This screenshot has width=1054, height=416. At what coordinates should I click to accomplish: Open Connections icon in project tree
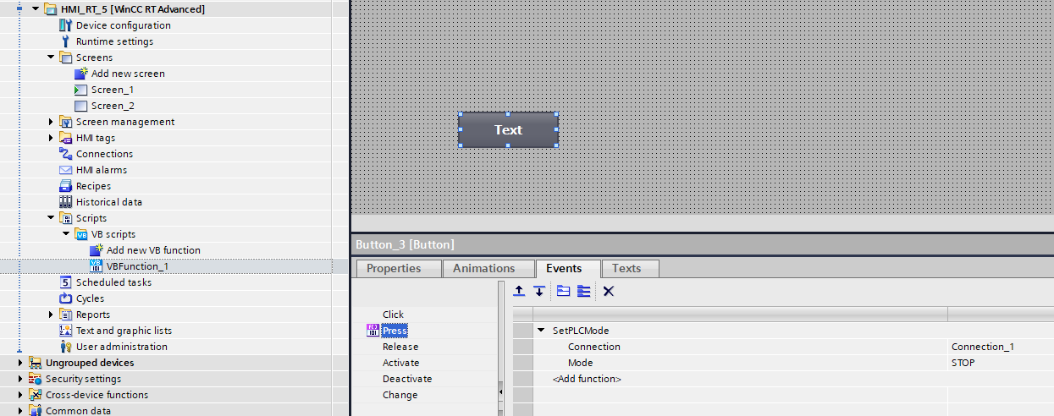65,154
